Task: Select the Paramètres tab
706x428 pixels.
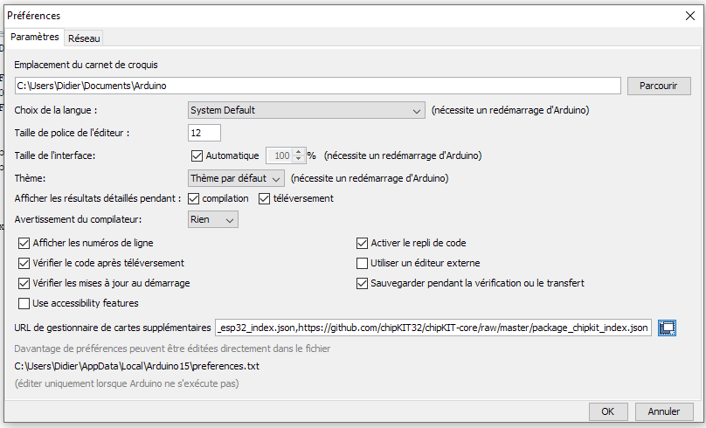Action: (35, 37)
